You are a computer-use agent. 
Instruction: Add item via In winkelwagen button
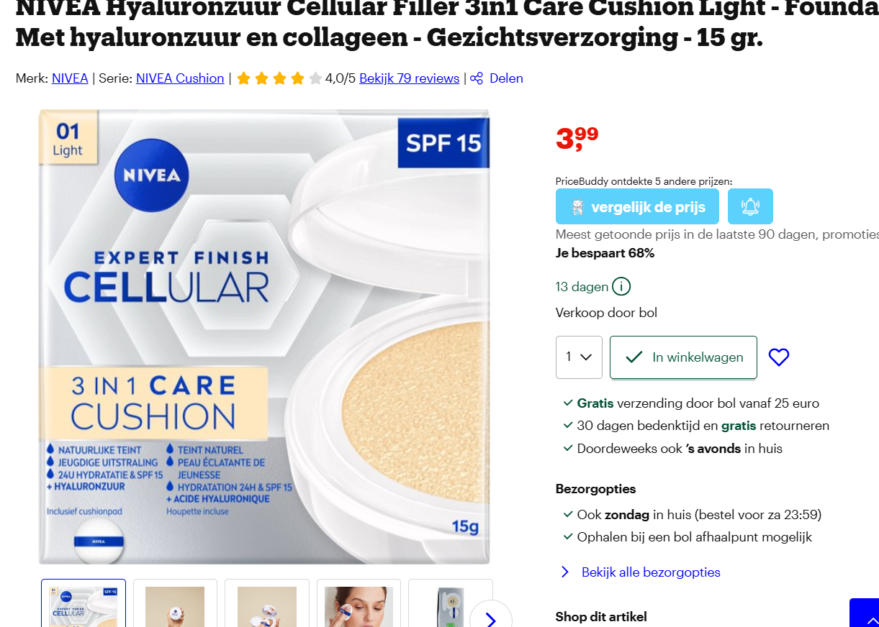[x=683, y=357]
